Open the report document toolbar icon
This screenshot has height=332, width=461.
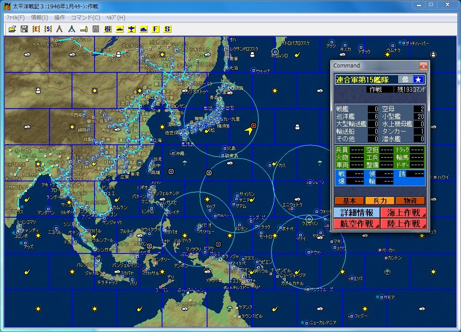pyautogui.click(x=95, y=29)
